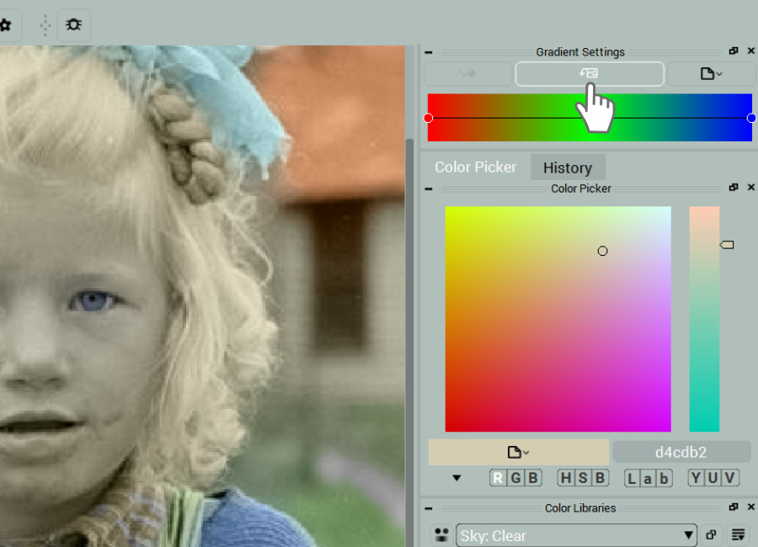Click the gradient preview bar
The width and height of the screenshot is (758, 547).
tap(590, 118)
